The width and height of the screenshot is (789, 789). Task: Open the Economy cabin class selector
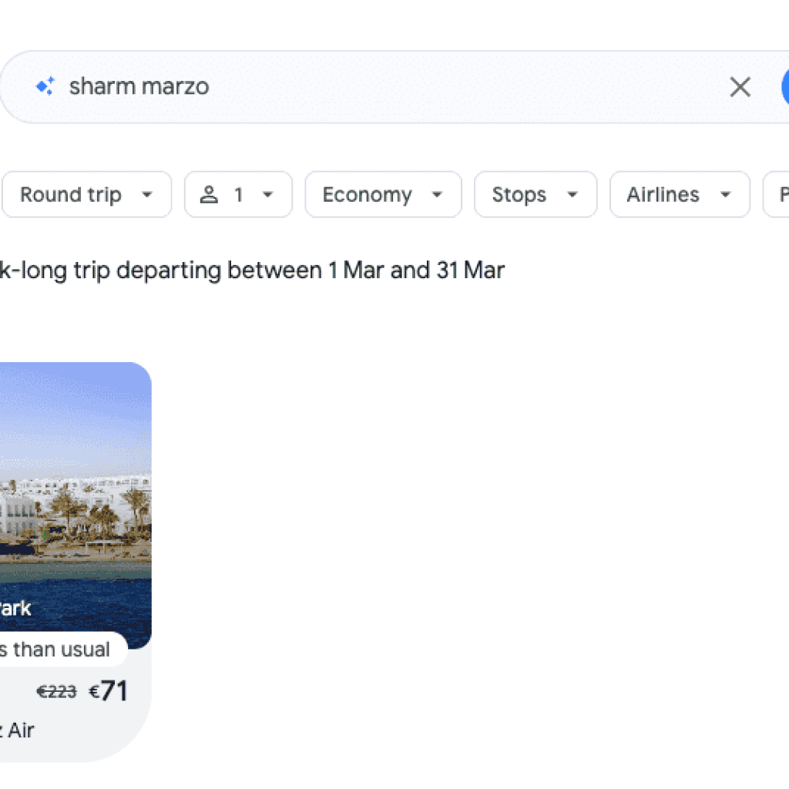383,195
